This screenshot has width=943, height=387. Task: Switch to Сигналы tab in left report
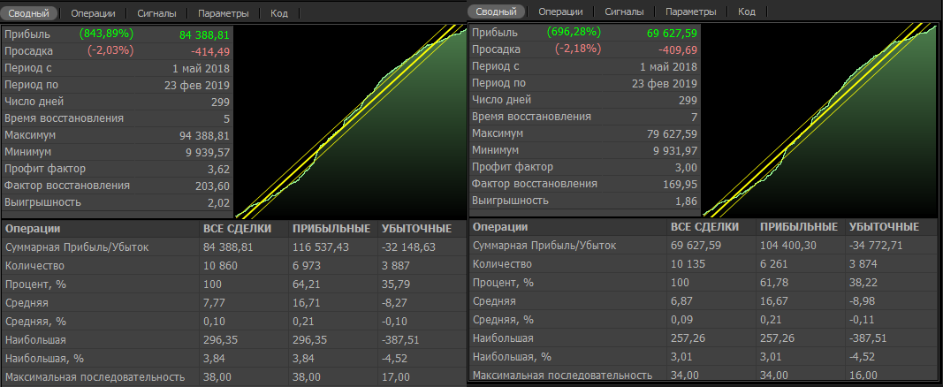(156, 13)
